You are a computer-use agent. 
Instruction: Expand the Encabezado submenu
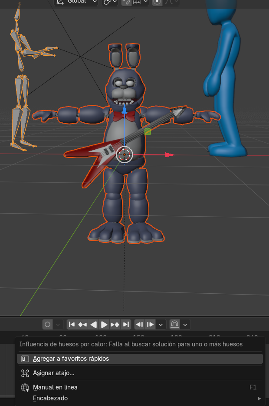pos(140,398)
